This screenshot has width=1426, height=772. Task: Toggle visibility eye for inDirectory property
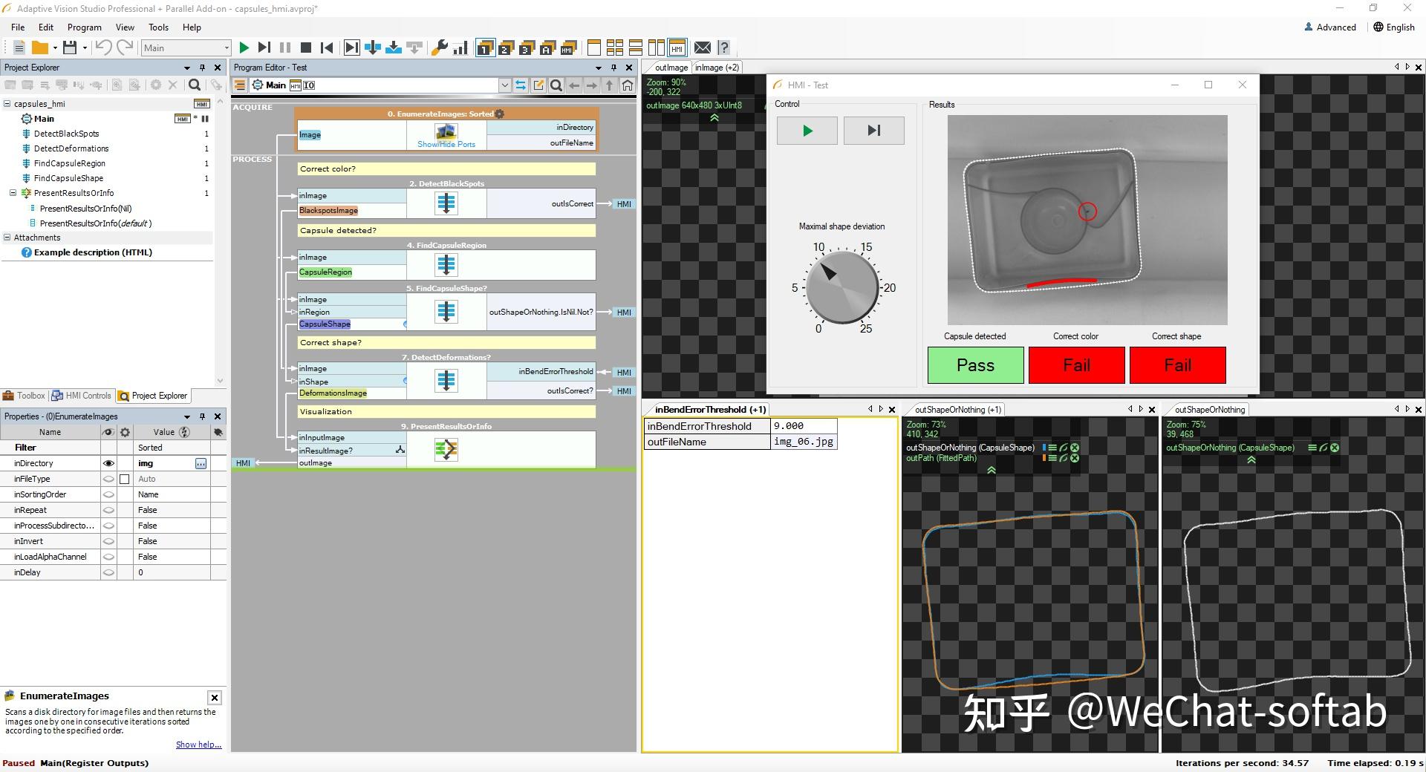pos(110,462)
